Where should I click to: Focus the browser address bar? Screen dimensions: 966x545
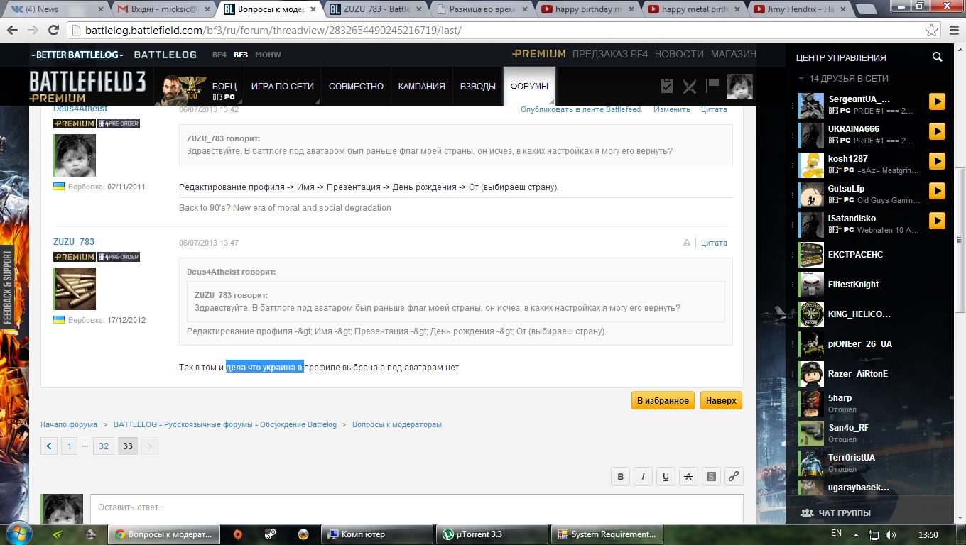pyautogui.click(x=497, y=31)
